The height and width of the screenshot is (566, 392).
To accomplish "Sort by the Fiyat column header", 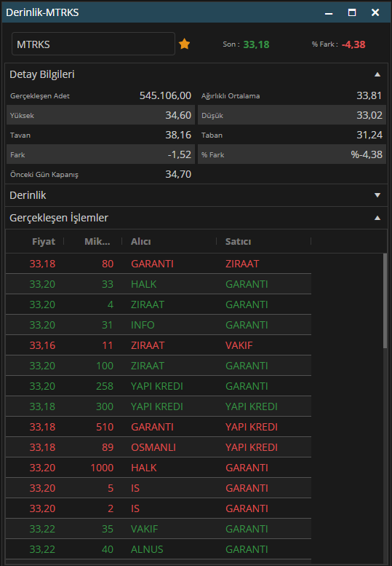I will click(44, 242).
